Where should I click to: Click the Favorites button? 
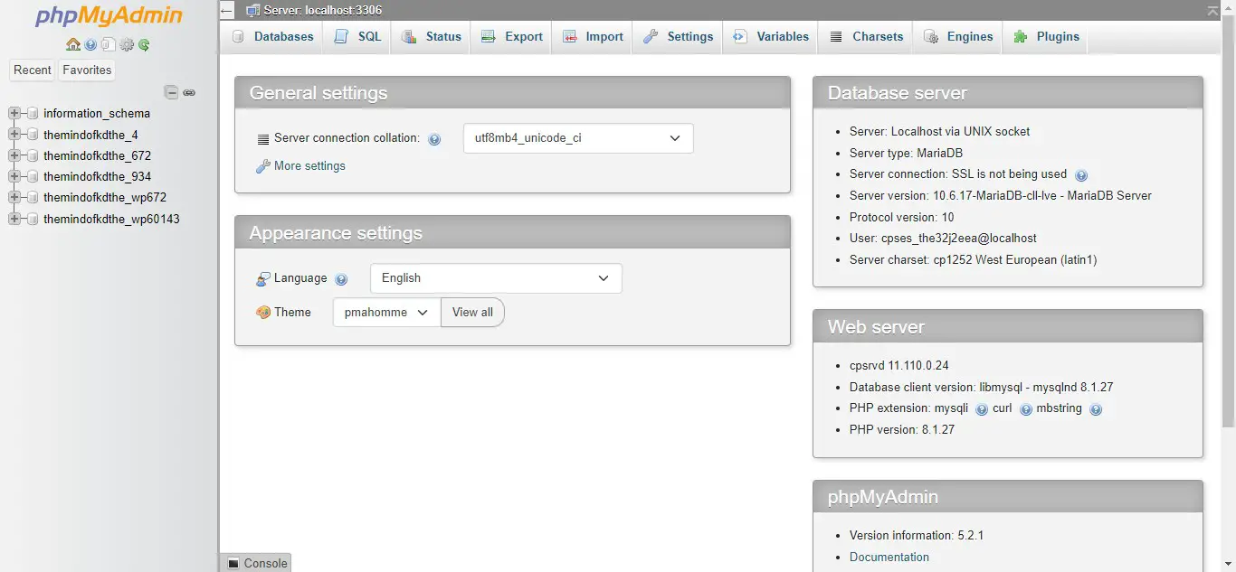click(x=87, y=70)
